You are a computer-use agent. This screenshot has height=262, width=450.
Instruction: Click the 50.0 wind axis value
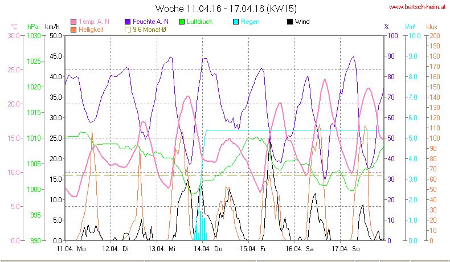[x=56, y=36]
